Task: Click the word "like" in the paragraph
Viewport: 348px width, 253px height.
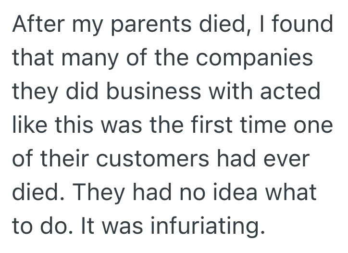Action: pos(28,125)
